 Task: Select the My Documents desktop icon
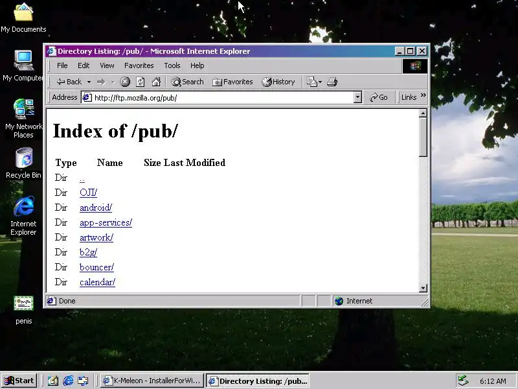(x=23, y=18)
